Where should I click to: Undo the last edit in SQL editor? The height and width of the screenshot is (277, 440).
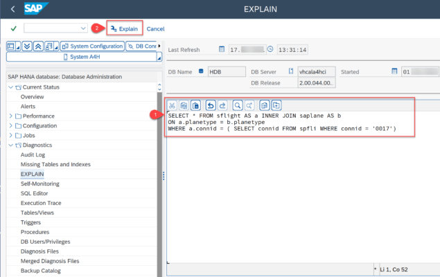211,105
